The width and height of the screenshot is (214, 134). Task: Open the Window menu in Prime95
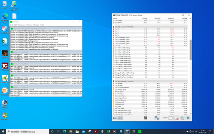pos(36,25)
